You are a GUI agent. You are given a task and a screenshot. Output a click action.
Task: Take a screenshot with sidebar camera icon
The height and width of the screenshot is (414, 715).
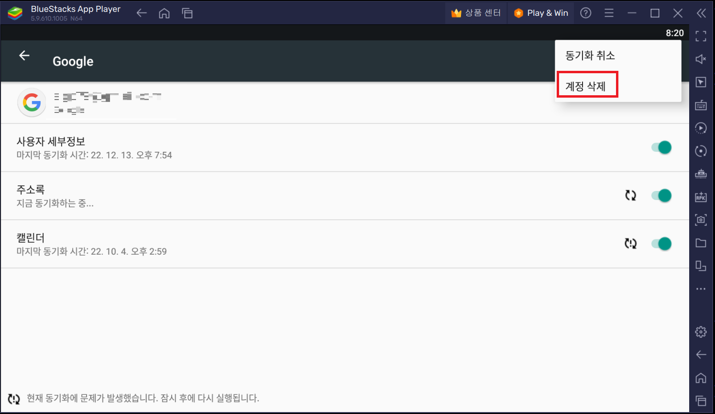(701, 220)
